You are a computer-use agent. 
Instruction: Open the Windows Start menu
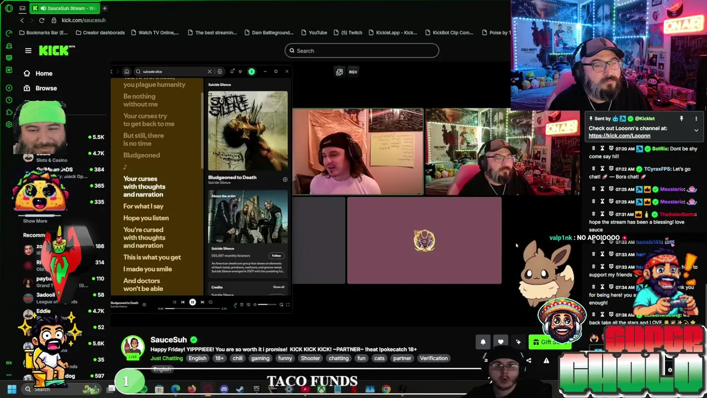[12, 389]
